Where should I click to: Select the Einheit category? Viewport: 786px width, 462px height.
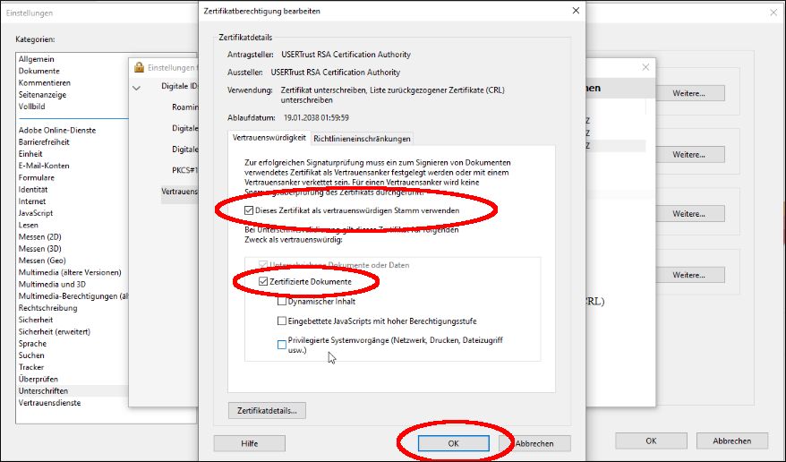click(x=30, y=154)
